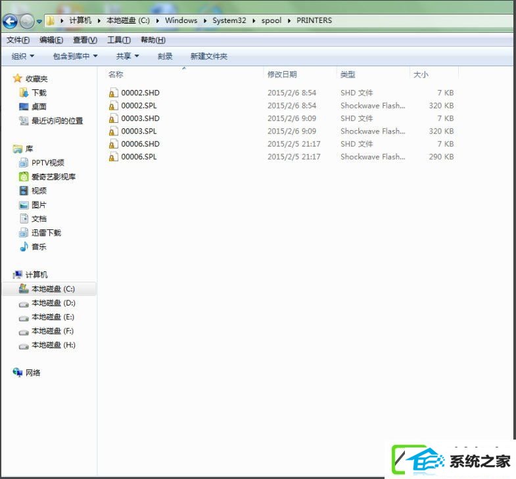
Task: Click System32 breadcrumb segment
Action: click(229, 20)
